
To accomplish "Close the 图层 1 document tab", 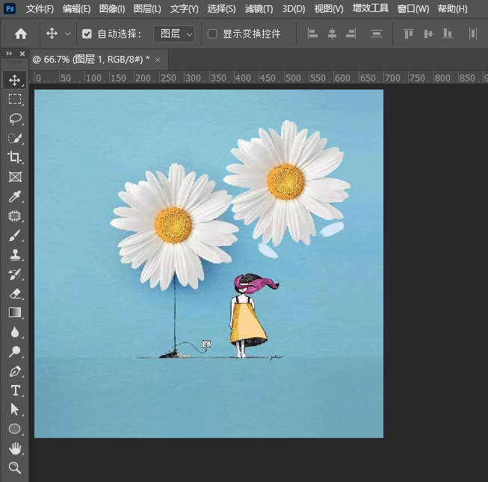I will pyautogui.click(x=158, y=59).
